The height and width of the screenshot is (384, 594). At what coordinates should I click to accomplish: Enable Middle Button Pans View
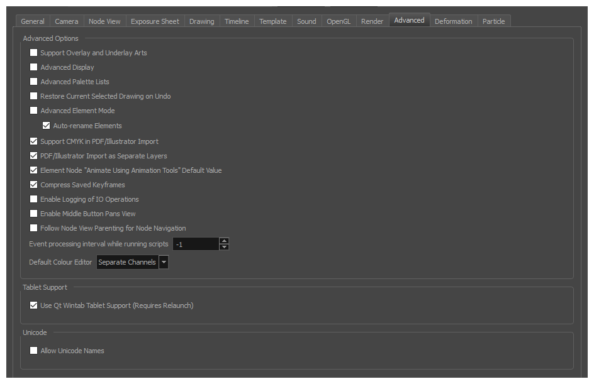click(x=33, y=213)
